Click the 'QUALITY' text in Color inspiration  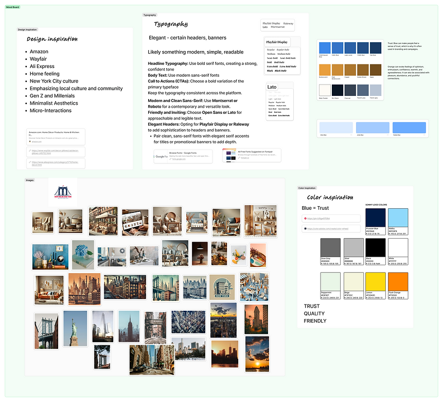pos(314,313)
